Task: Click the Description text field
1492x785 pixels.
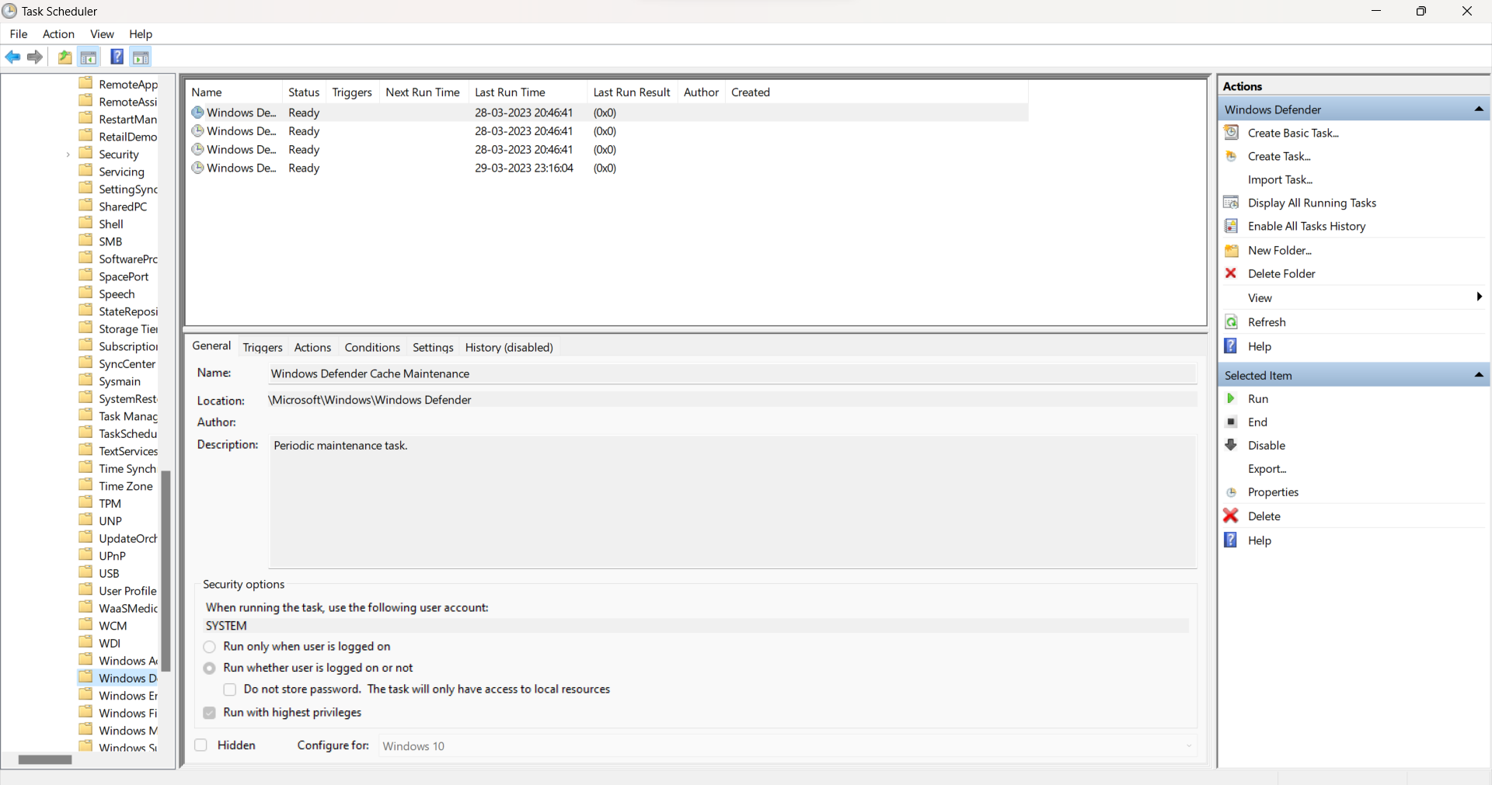Action: (x=733, y=502)
